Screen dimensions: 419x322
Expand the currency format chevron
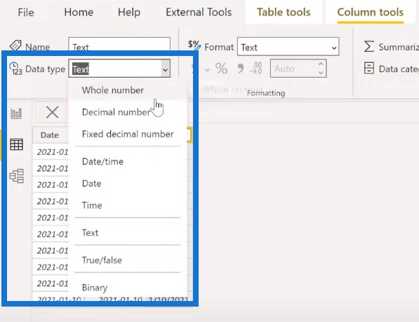pos(207,70)
